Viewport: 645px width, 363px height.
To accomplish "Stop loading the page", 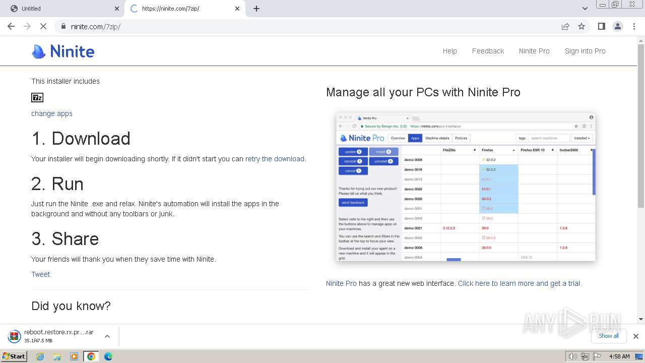I will (43, 26).
